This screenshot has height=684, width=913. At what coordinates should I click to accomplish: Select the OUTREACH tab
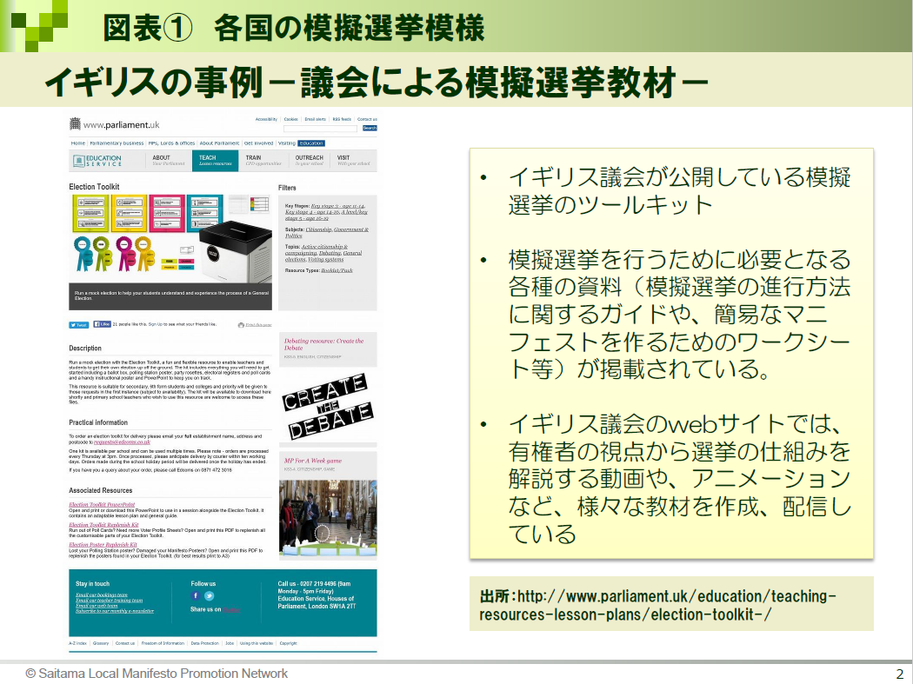308,161
